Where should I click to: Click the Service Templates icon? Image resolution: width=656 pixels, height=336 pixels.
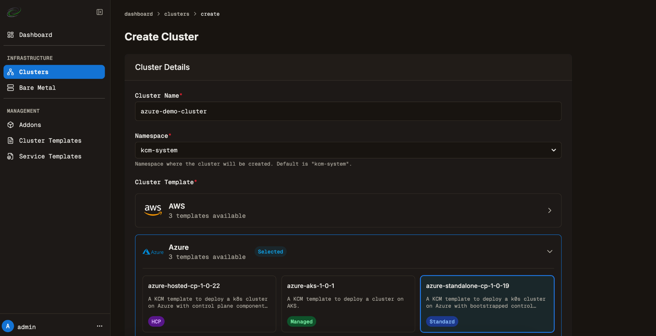[11, 156]
